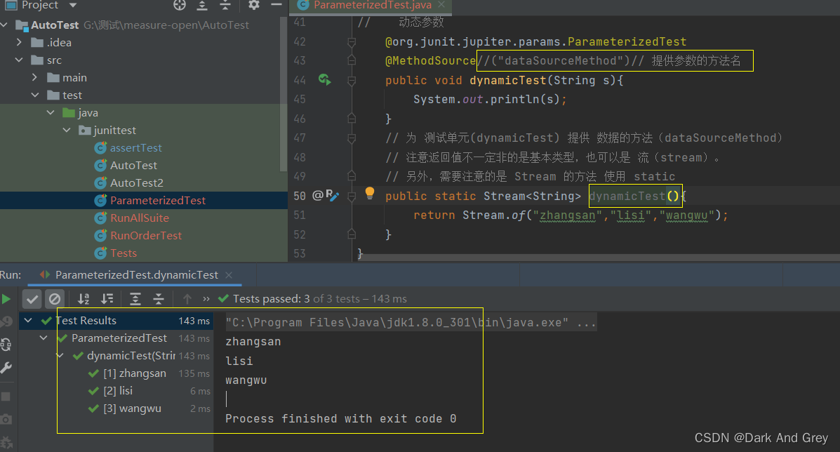840x452 pixels.
Task: Click the locate-file crosshair icon in Project panel
Action: [180, 5]
